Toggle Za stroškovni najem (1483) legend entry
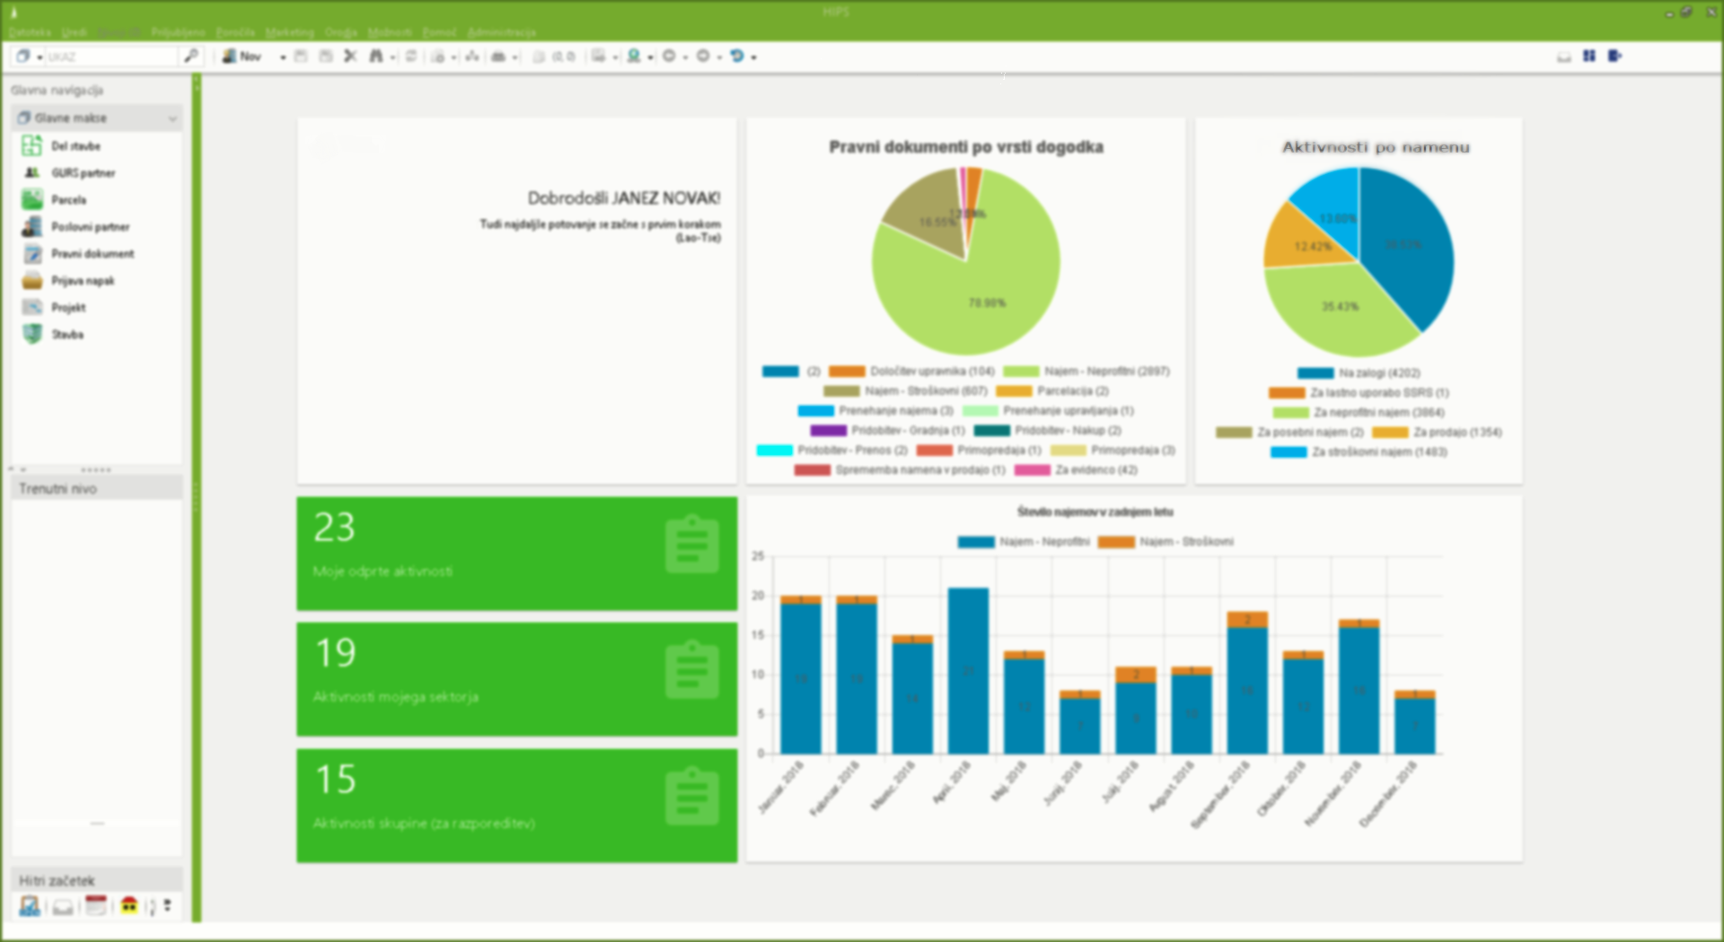Viewport: 1724px width, 942px height. click(x=1359, y=452)
